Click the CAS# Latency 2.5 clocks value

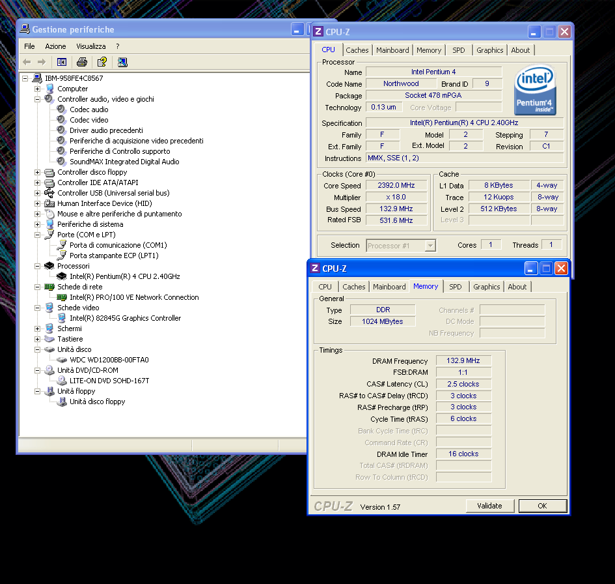tap(463, 384)
